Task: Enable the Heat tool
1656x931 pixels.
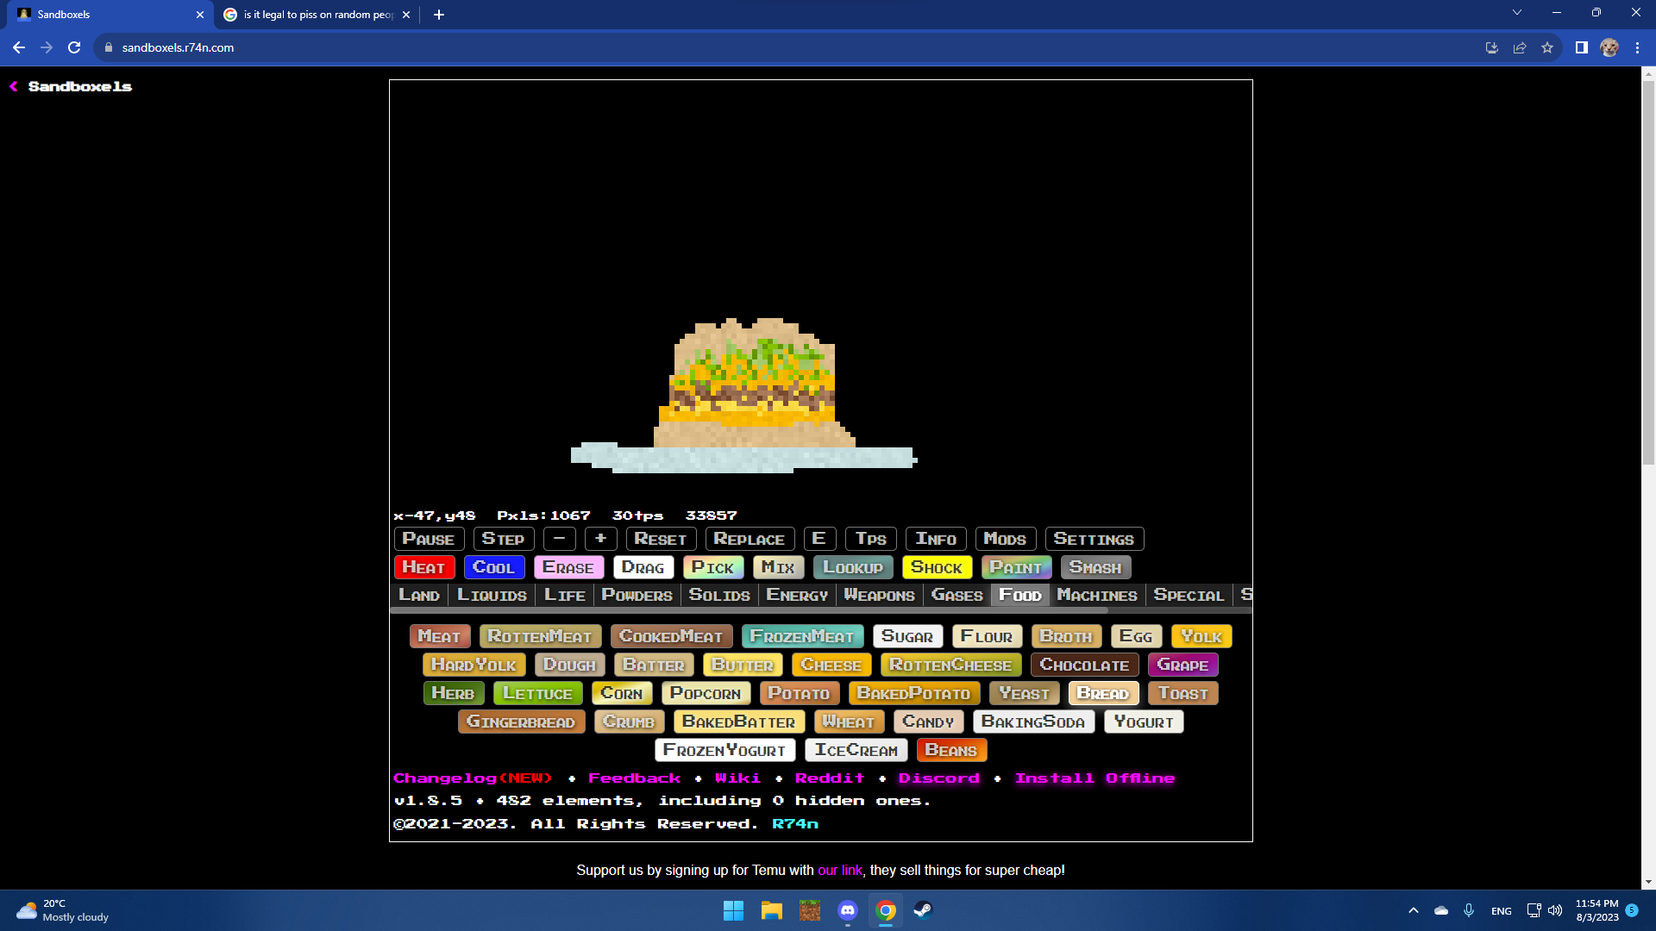Action: tap(423, 567)
